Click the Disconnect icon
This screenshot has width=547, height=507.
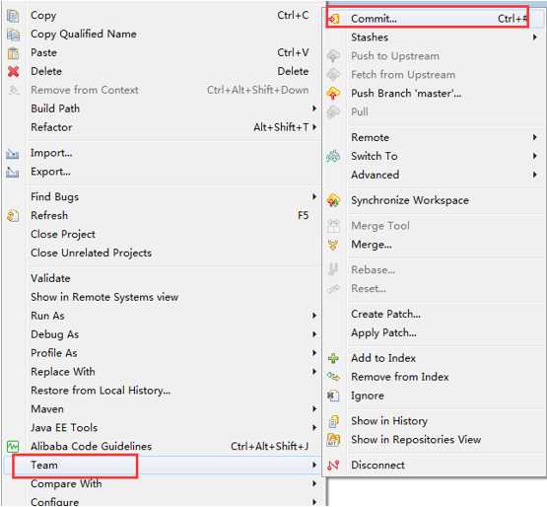pos(333,465)
